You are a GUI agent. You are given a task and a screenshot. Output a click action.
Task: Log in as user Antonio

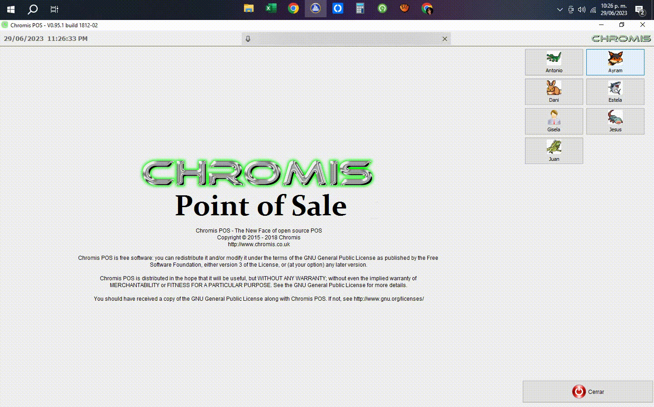(554, 62)
